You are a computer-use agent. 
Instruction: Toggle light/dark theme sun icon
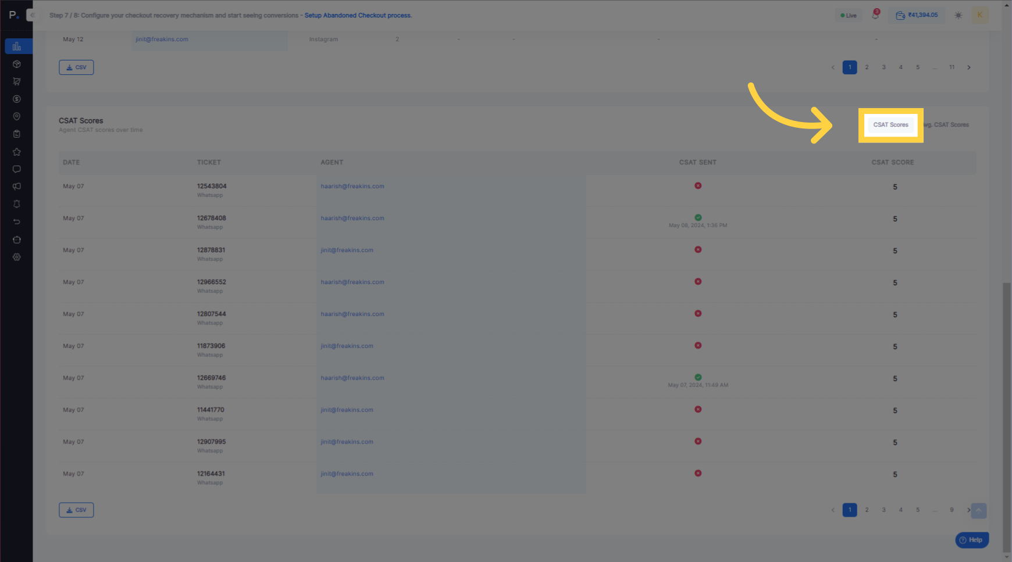click(x=958, y=15)
